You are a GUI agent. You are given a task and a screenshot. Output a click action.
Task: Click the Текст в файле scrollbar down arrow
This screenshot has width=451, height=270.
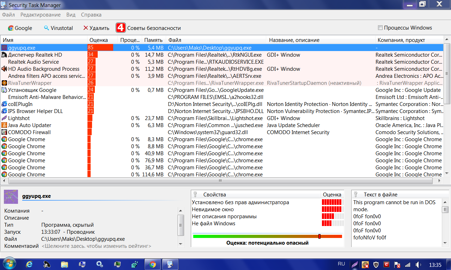tap(445, 244)
